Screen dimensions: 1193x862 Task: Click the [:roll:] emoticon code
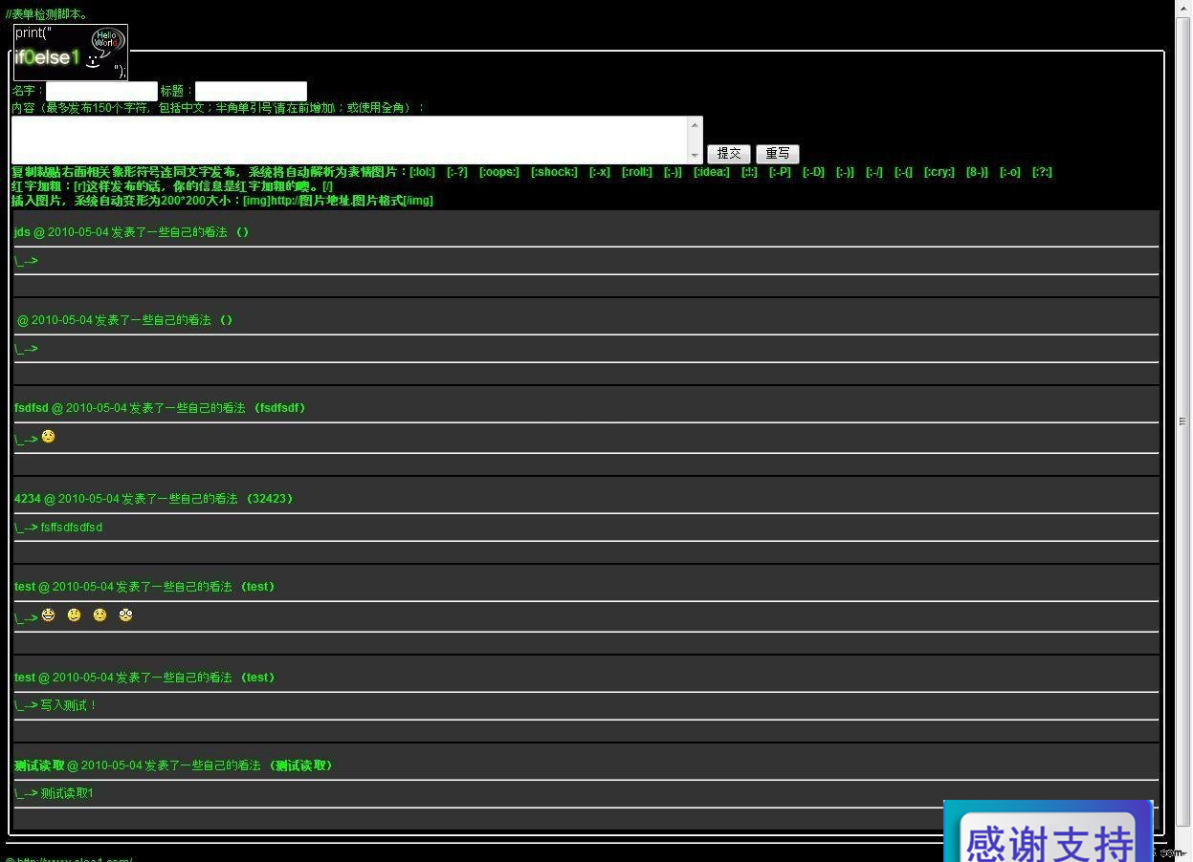pos(637,172)
